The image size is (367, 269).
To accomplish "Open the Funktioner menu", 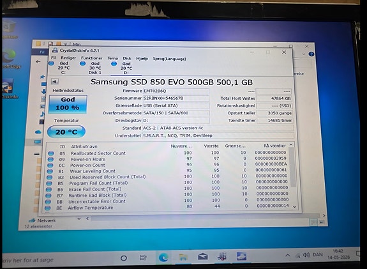I will tap(92, 58).
